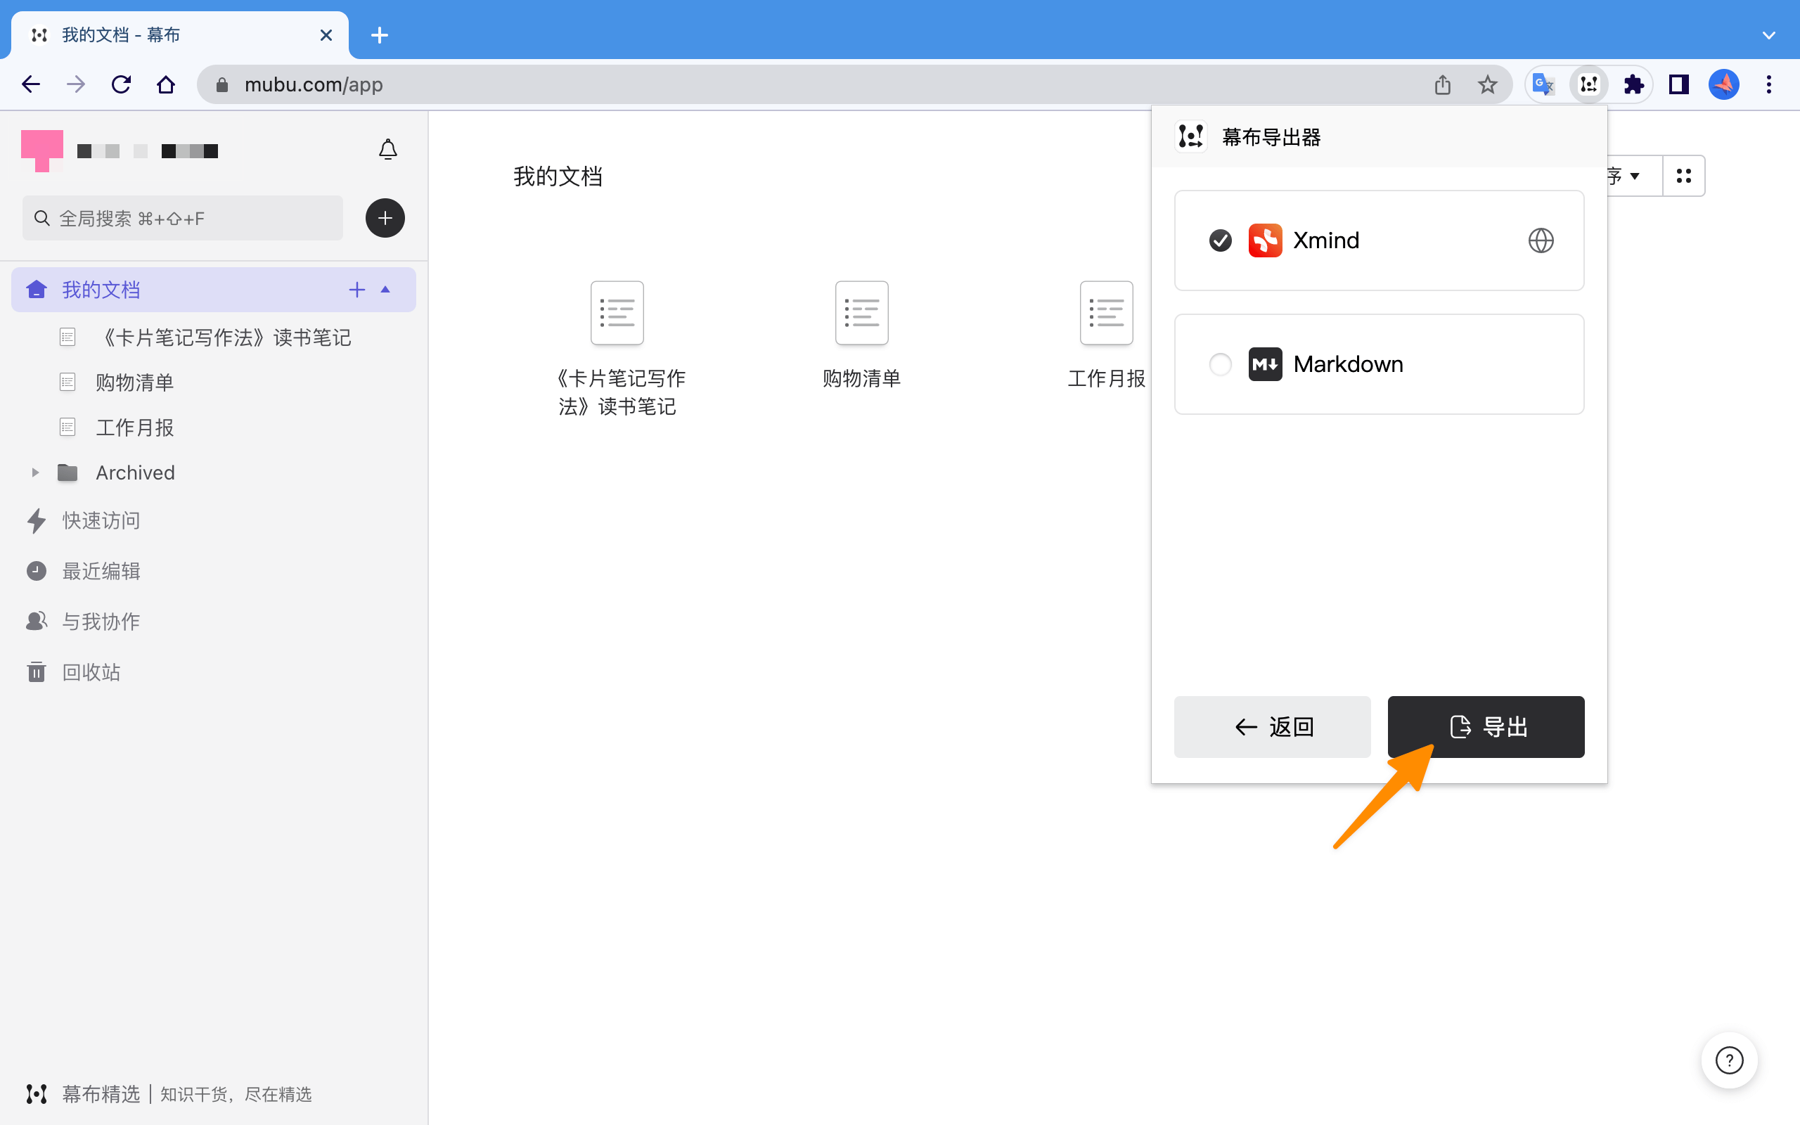This screenshot has width=1800, height=1125.
Task: Click the browser forward arrow
Action: (x=75, y=84)
